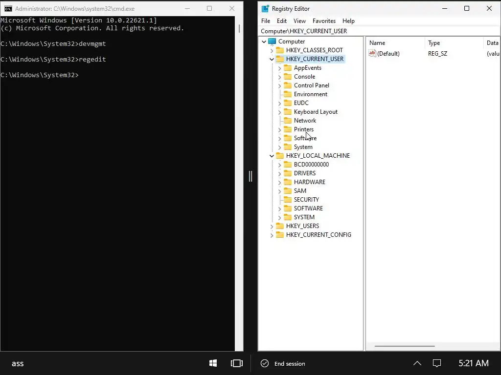Expand the HKEY_USERS key
This screenshot has height=375, width=501.
[272, 226]
